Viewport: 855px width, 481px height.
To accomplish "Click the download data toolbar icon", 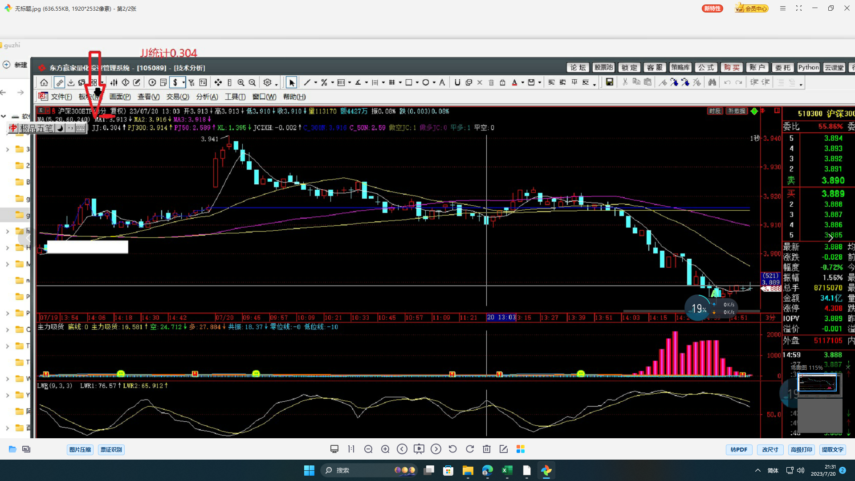I will click(x=71, y=82).
